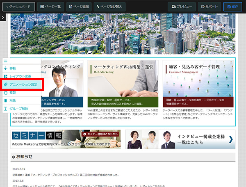Select 移動 from the context menu
Viewport: 246px width, 187px height.
12,68
